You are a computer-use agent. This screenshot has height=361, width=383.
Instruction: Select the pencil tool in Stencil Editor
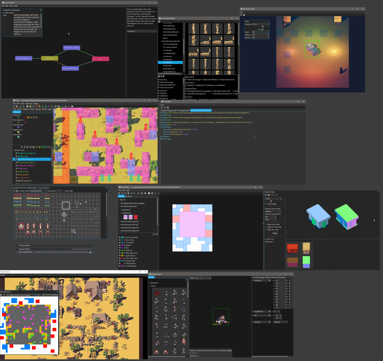pyautogui.click(x=139, y=193)
